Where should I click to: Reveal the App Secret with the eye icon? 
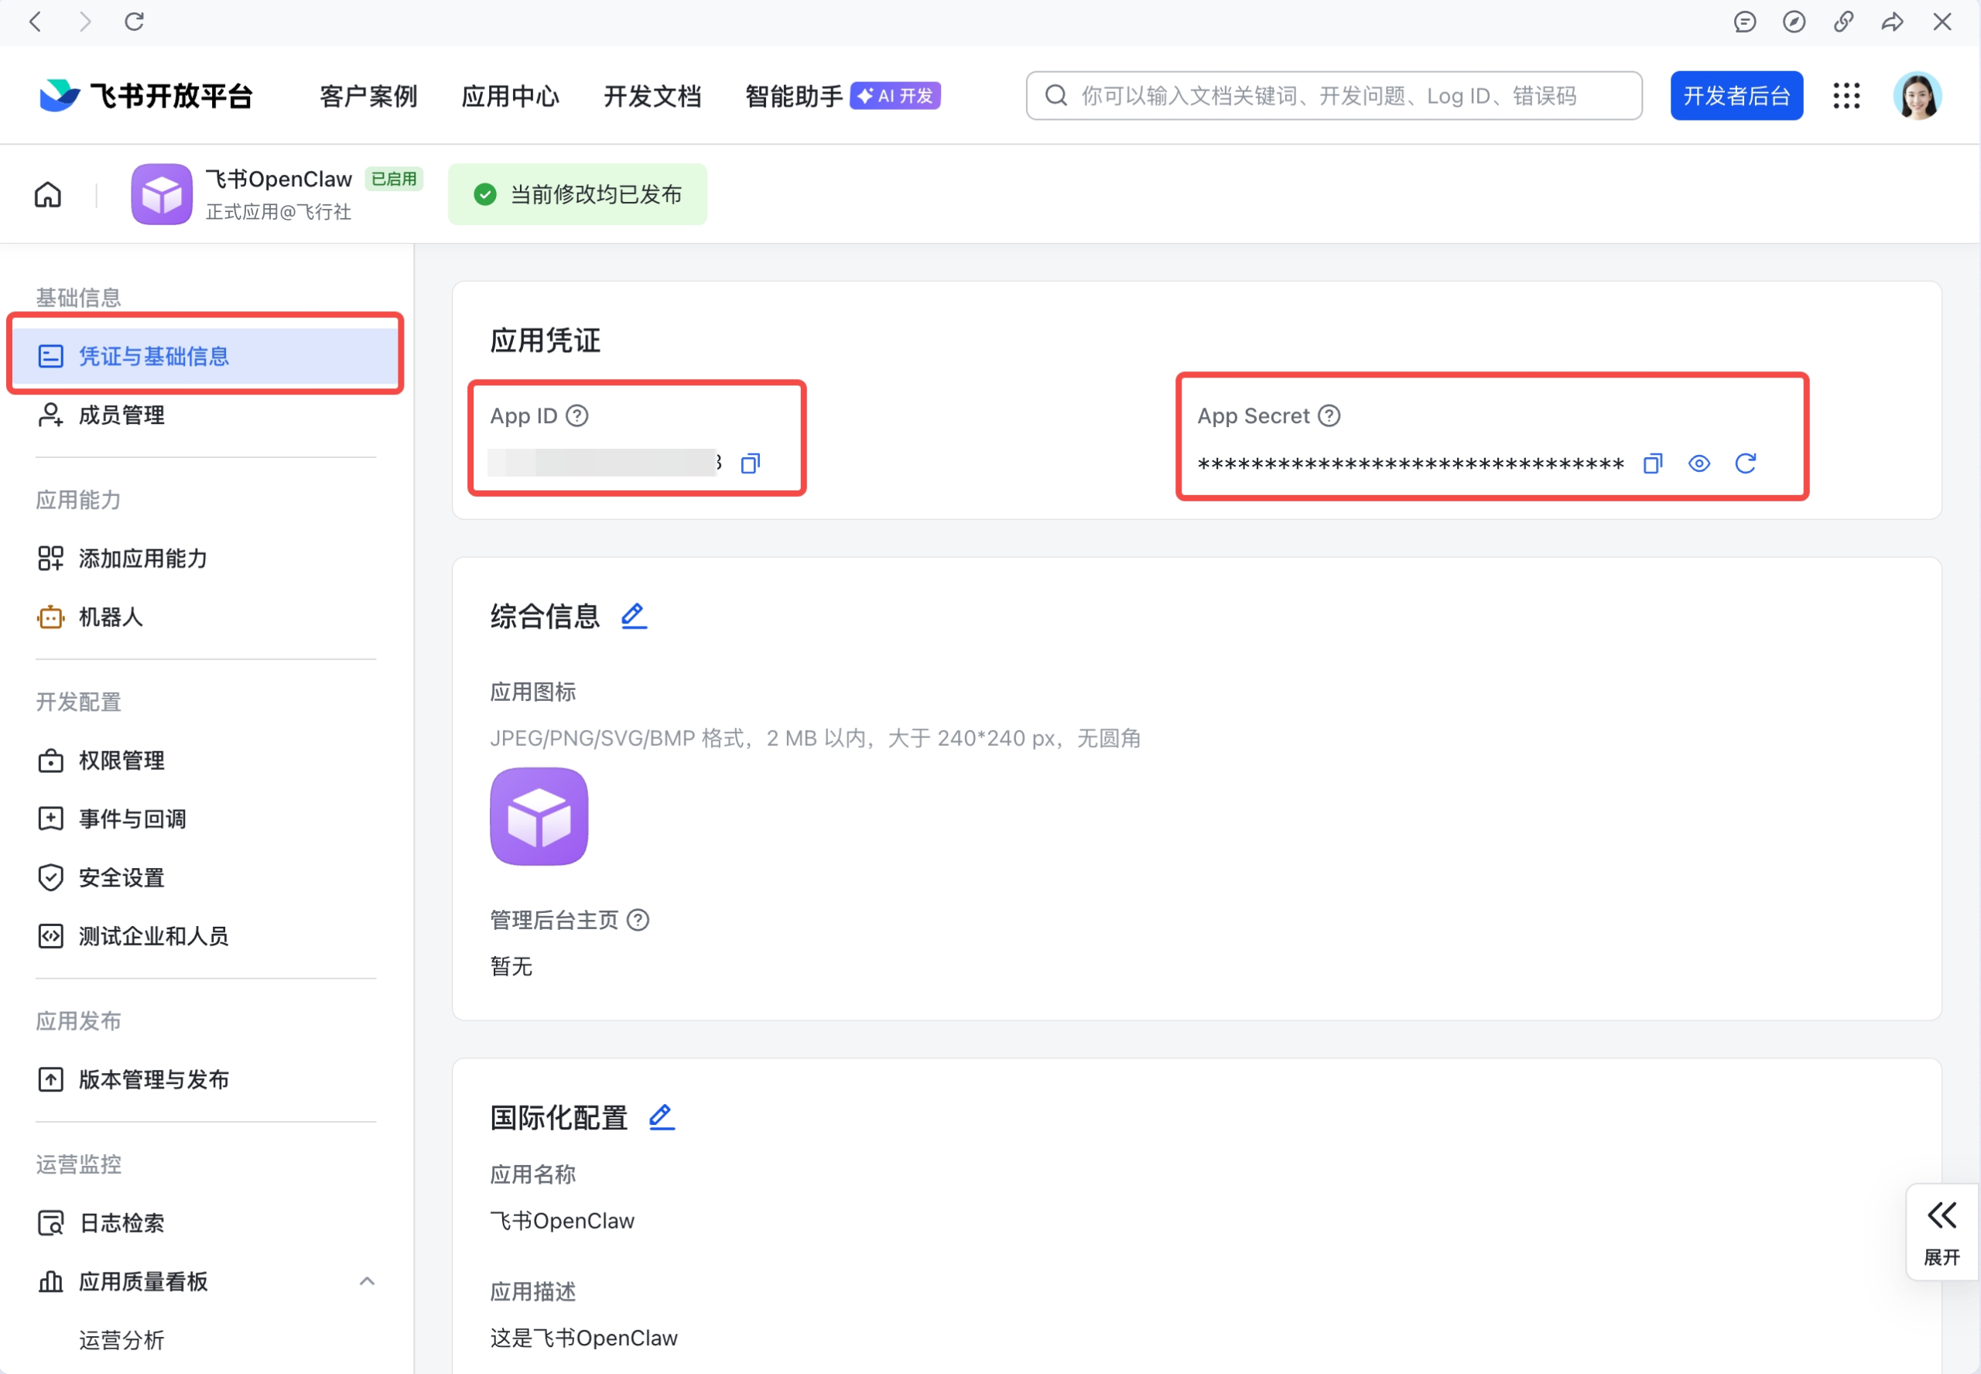[1698, 463]
